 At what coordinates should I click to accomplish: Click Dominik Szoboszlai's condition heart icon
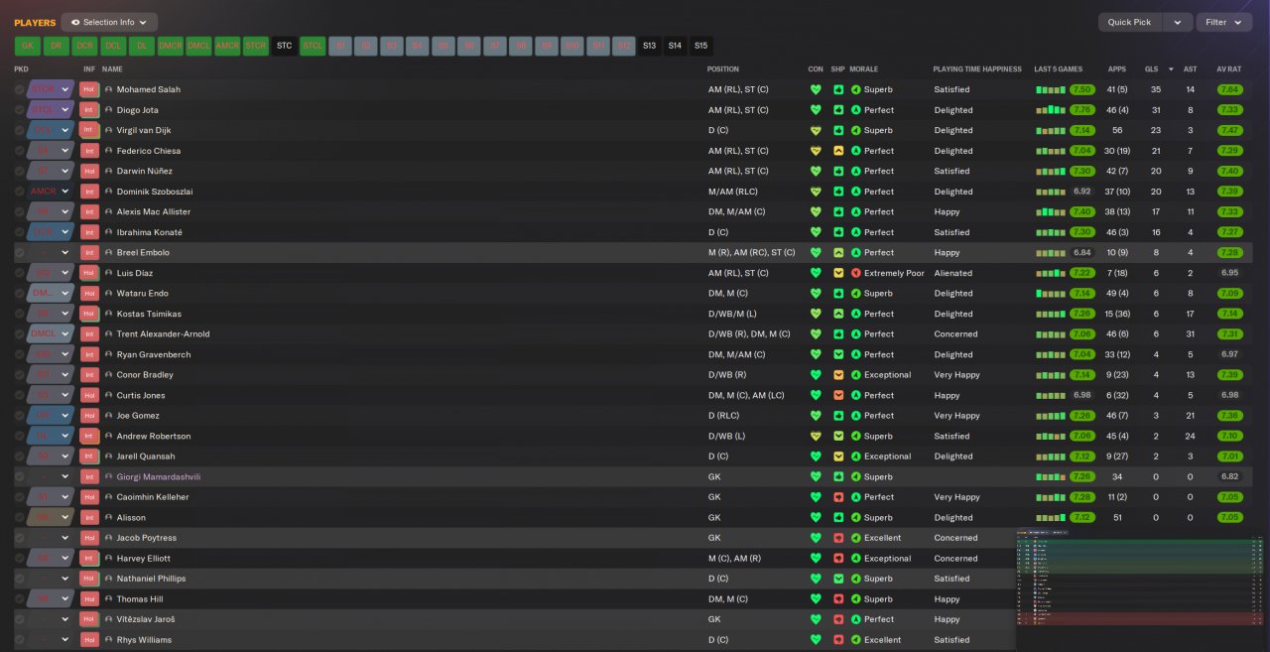(x=817, y=192)
